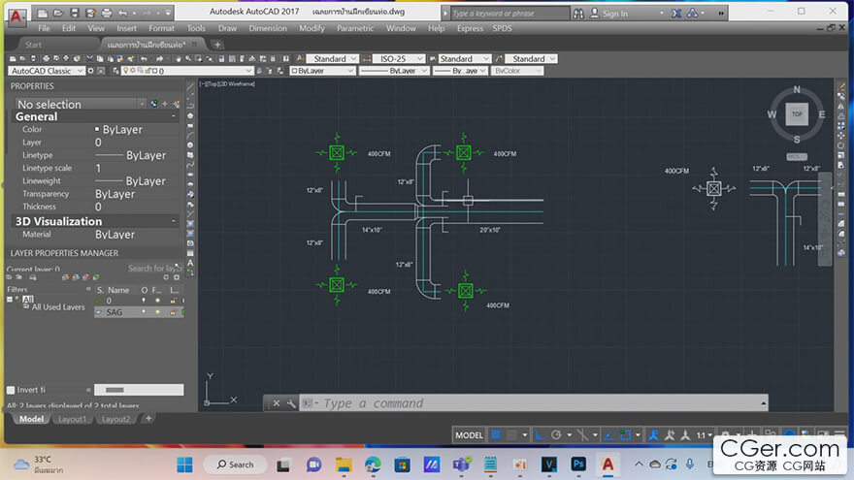Enable the Invert filter checkbox
The height and width of the screenshot is (480, 854).
coord(11,390)
